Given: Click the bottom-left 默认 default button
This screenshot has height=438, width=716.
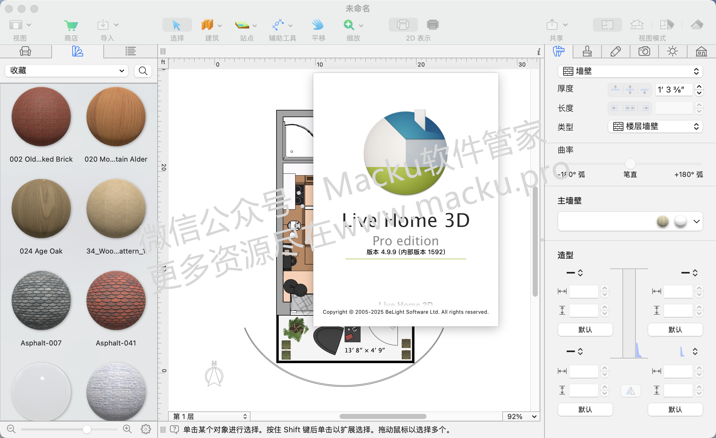Looking at the screenshot, I should click(x=585, y=409).
